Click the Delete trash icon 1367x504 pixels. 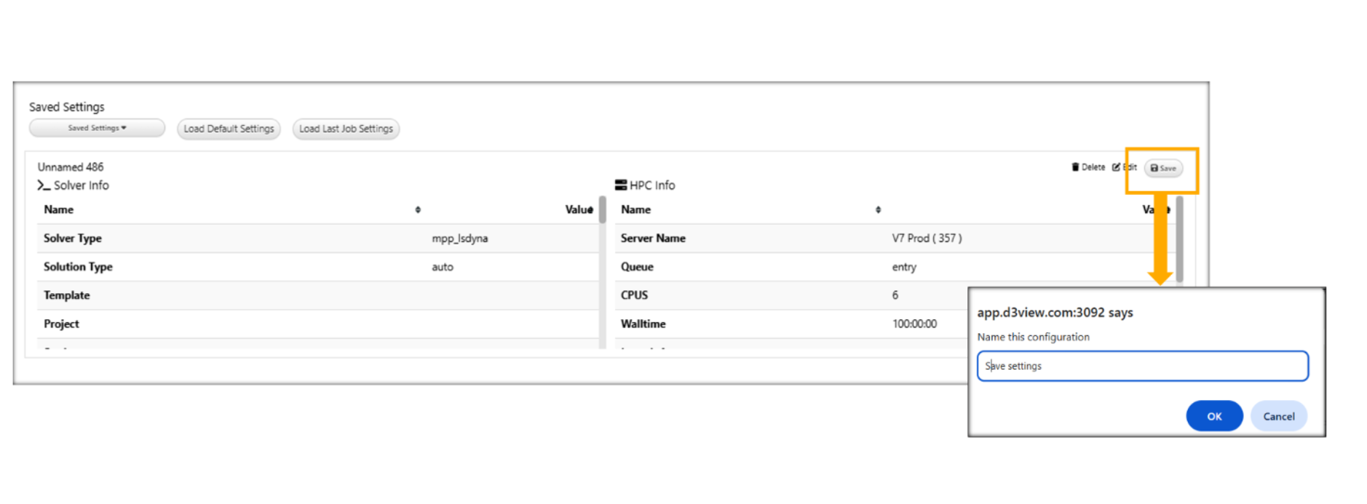point(1075,167)
